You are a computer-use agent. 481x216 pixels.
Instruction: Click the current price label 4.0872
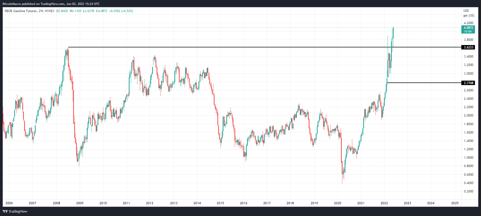click(468, 28)
